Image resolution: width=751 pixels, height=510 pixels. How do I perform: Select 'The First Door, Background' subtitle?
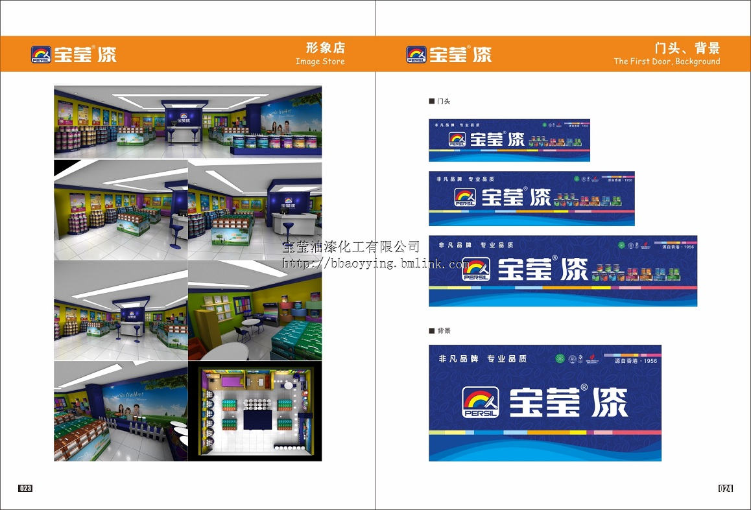pos(667,61)
